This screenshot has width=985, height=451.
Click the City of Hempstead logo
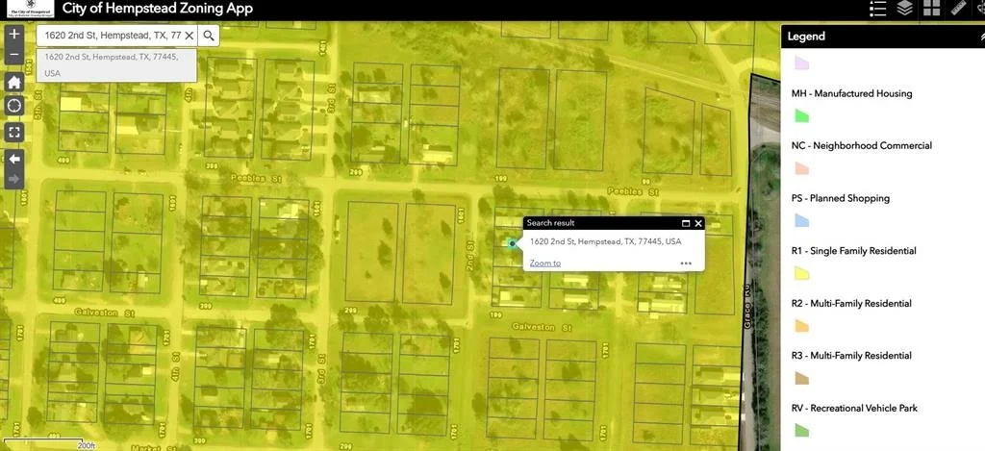point(30,9)
